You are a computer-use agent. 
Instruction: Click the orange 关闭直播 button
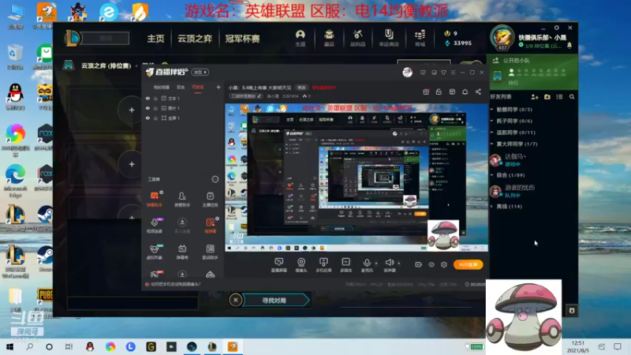click(x=468, y=264)
